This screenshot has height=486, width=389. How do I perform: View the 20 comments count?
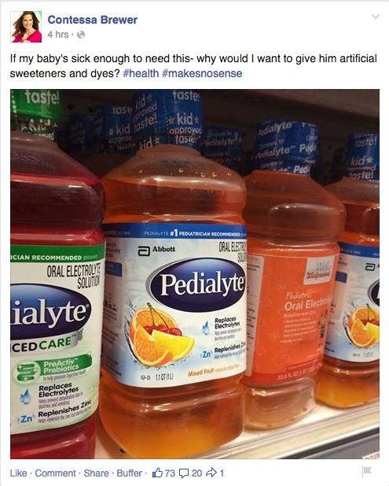196,473
